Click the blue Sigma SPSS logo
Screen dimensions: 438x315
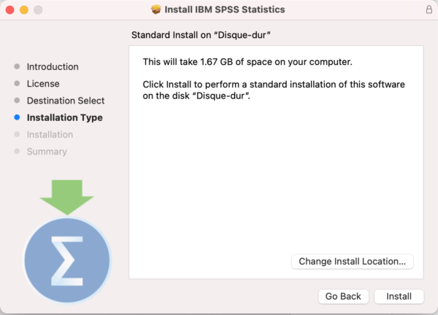pyautogui.click(x=67, y=260)
